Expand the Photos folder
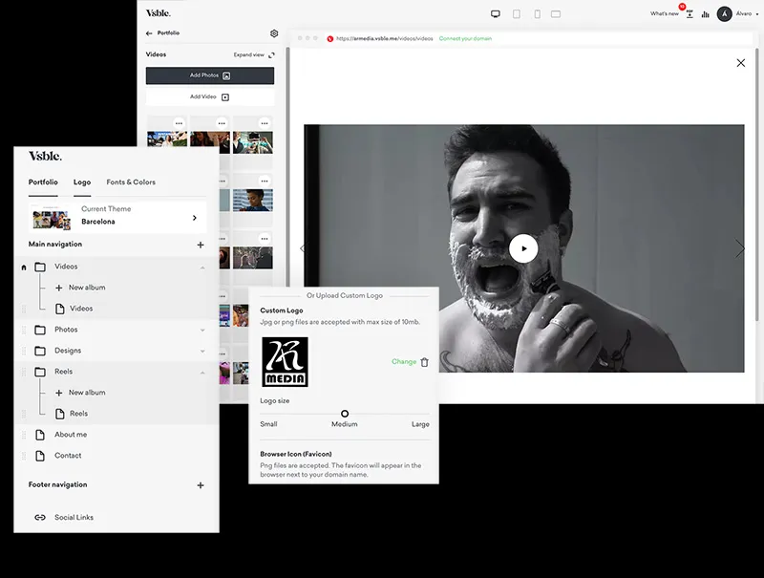 (x=201, y=330)
